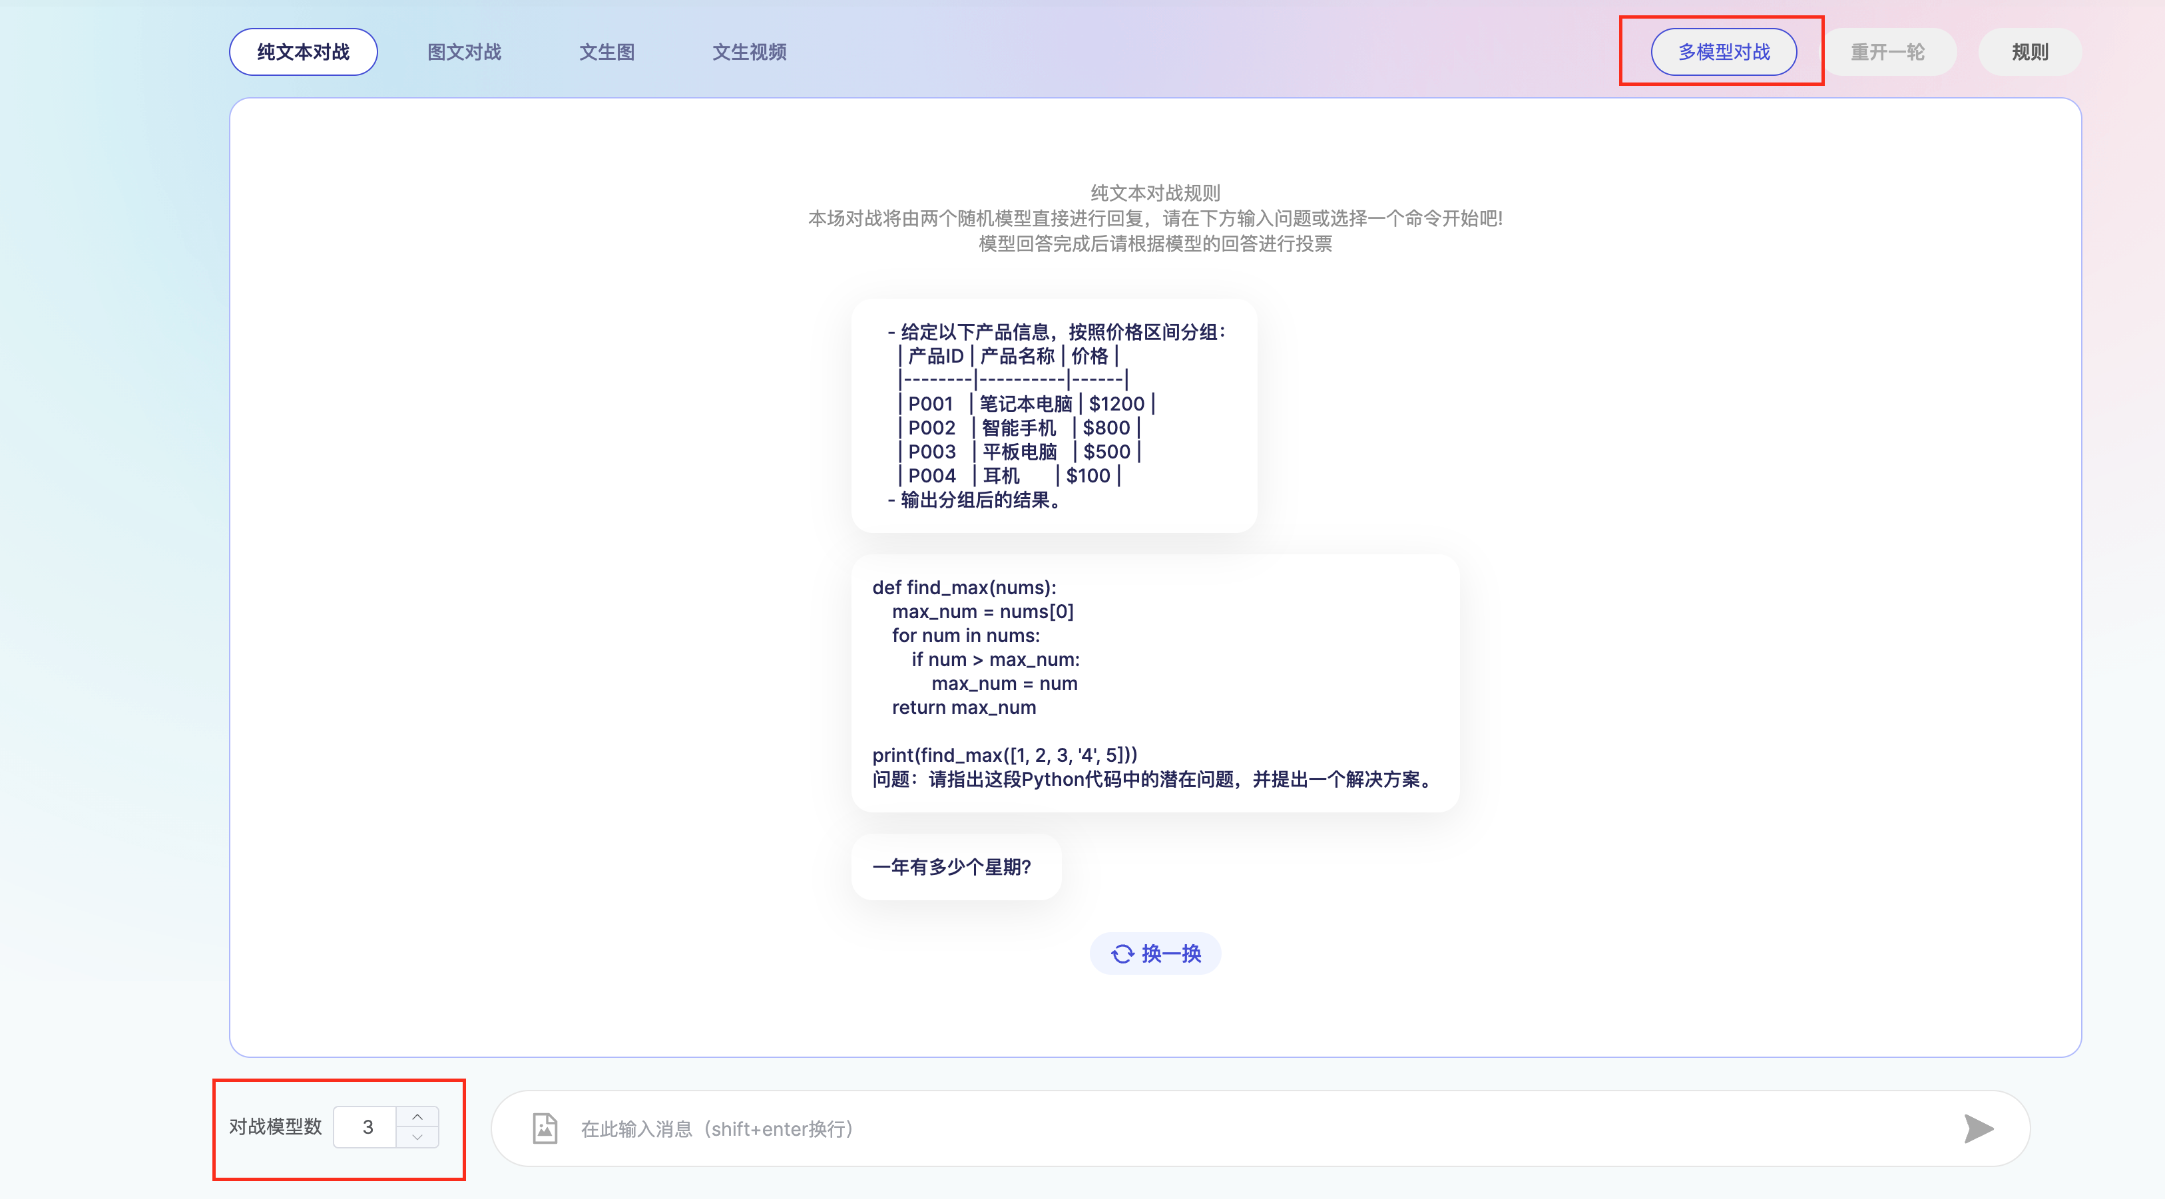Click the 纯文本对战规则 heading text
The height and width of the screenshot is (1199, 2165).
1155,192
